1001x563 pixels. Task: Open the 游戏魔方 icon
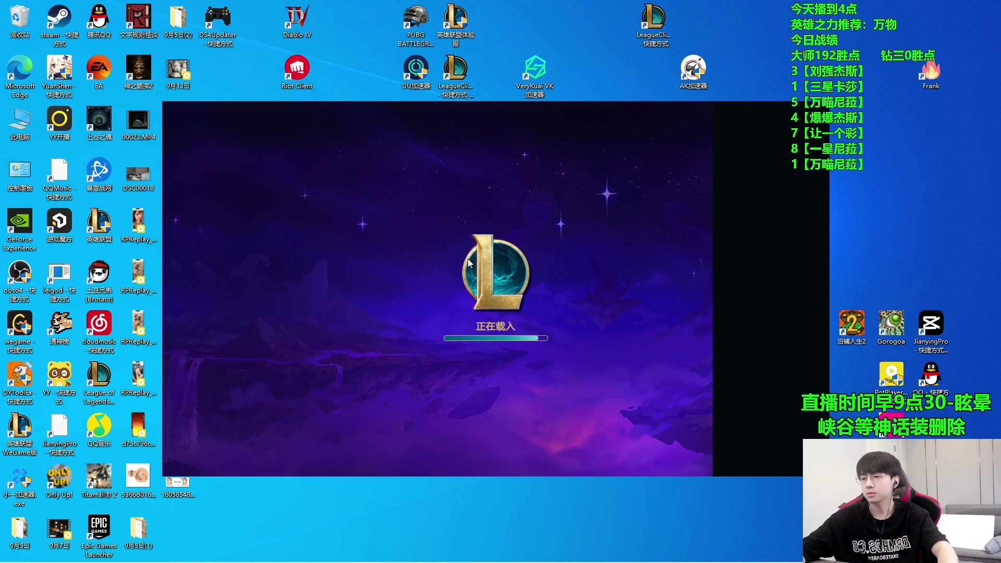(x=59, y=226)
